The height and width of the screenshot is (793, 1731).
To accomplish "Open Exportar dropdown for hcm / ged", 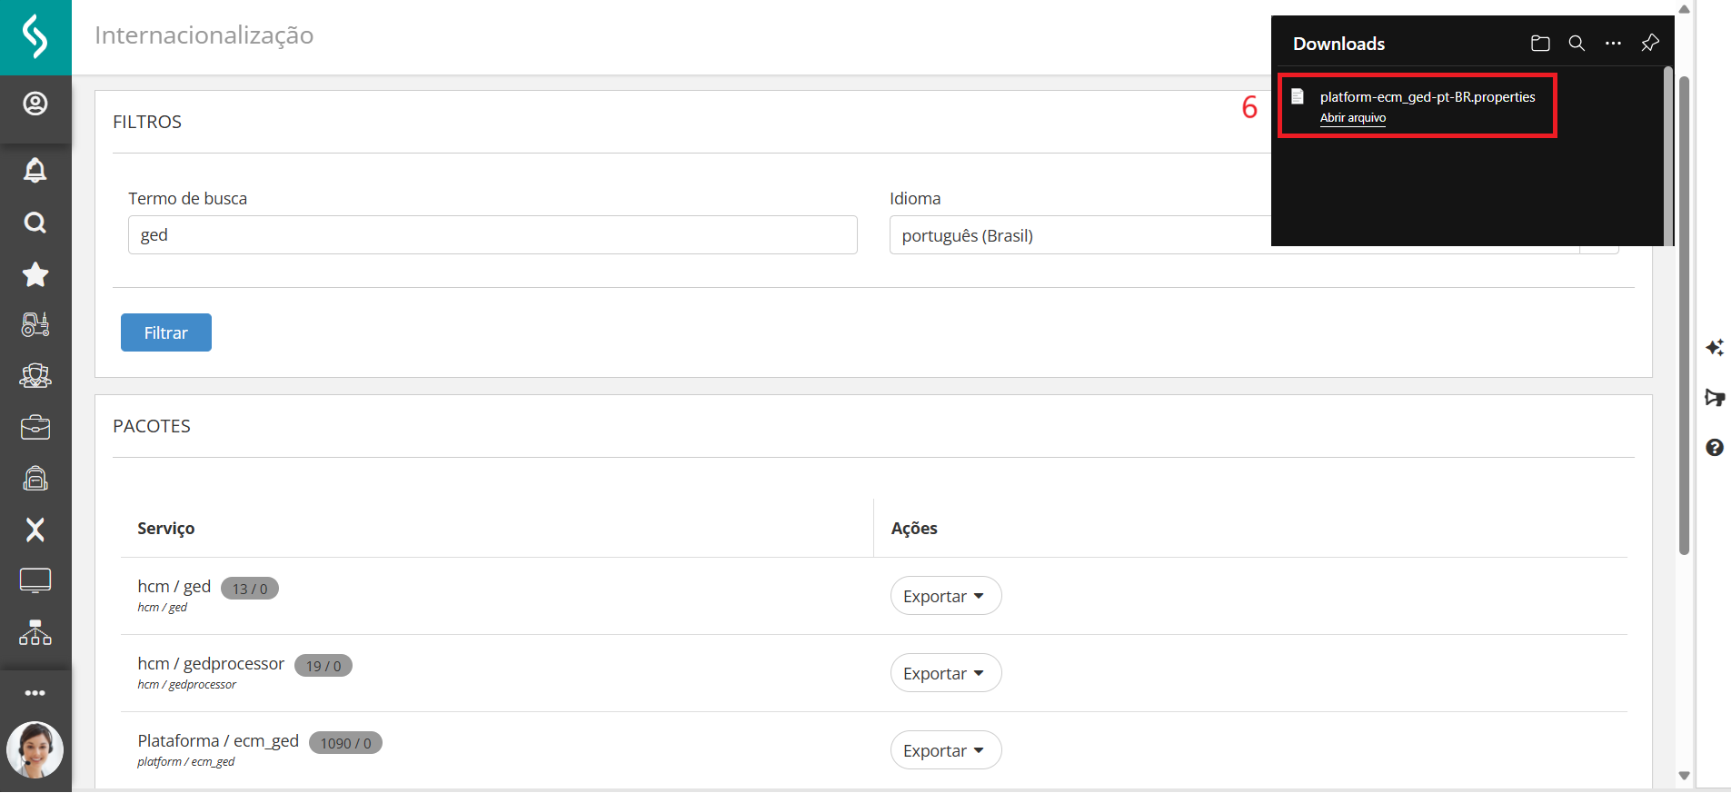I will 946,596.
